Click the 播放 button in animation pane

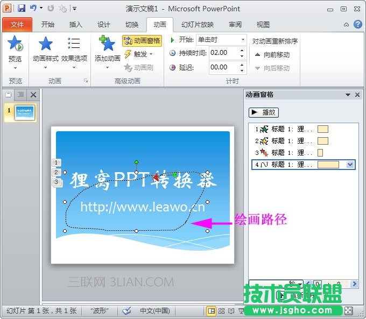click(264, 112)
